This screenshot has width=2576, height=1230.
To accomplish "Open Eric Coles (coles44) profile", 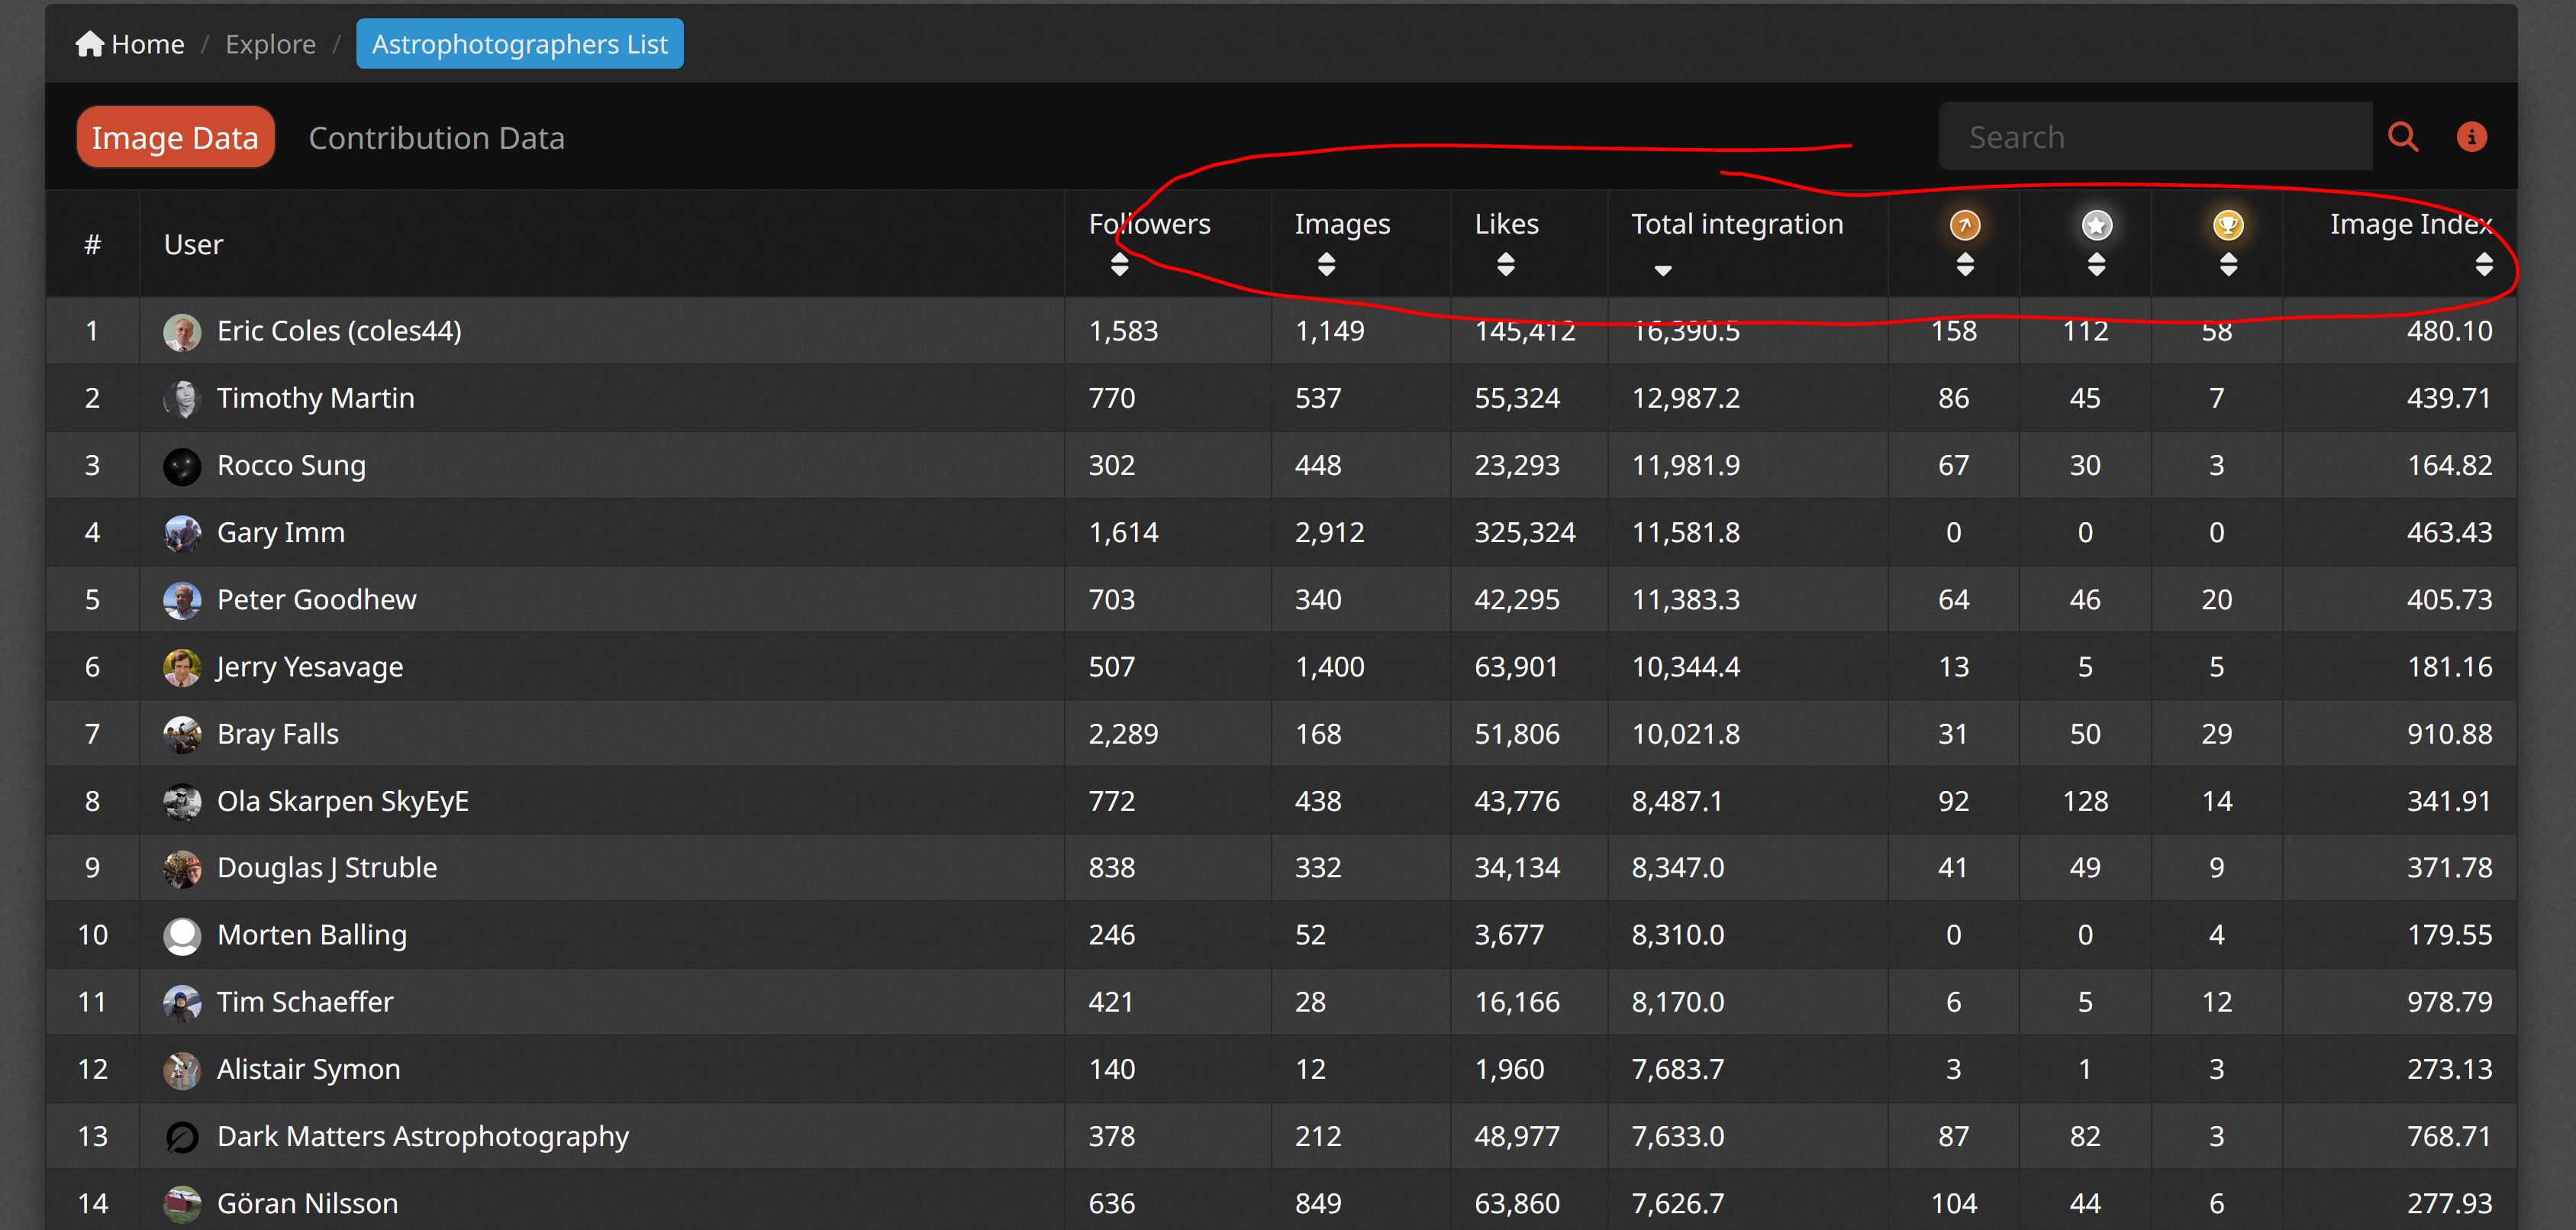I will (x=339, y=331).
